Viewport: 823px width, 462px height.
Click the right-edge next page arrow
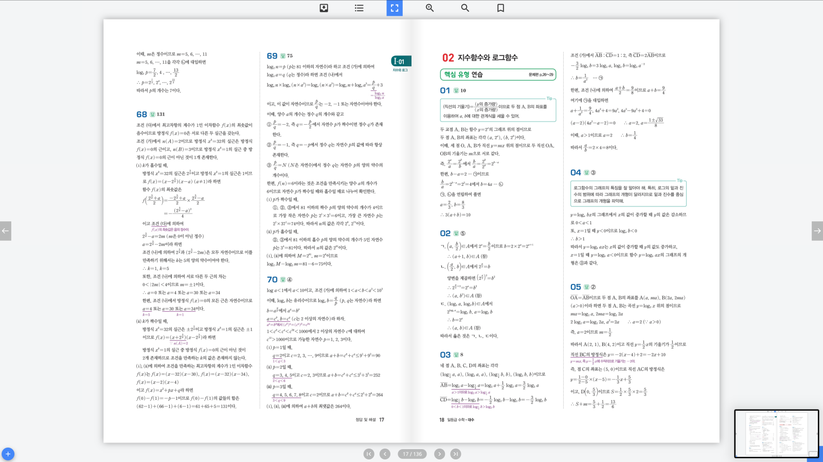[817, 231]
